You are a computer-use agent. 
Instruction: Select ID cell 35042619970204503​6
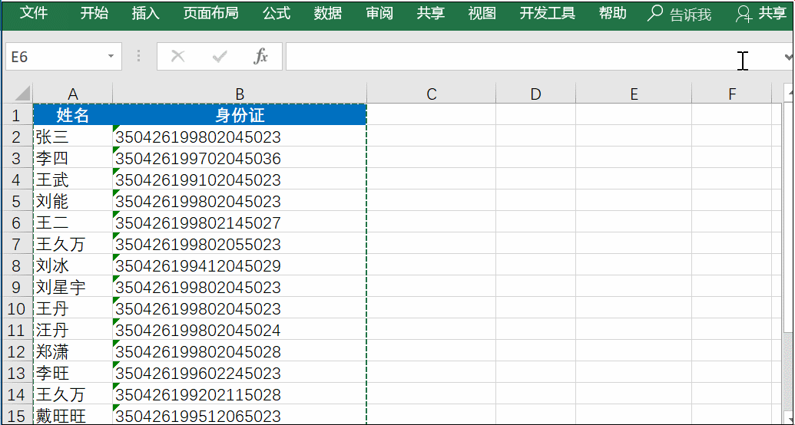point(240,158)
